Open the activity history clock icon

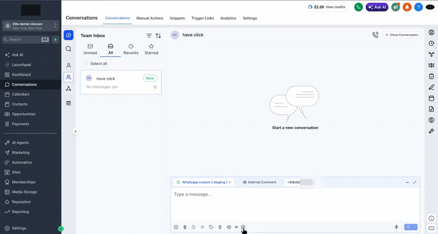pos(431,44)
